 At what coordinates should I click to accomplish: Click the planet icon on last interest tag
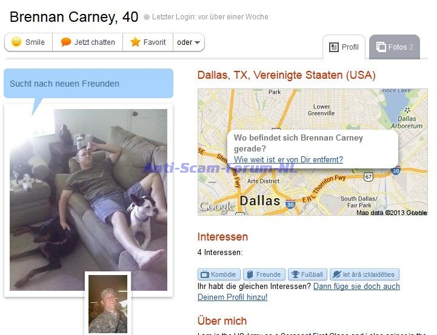coord(336,274)
